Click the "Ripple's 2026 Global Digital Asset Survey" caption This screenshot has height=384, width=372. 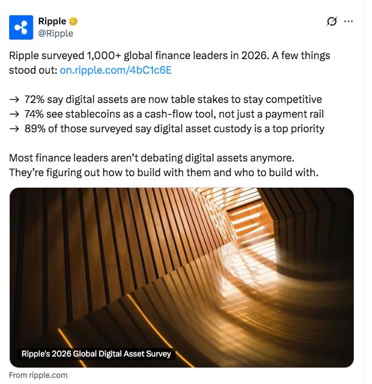(x=96, y=354)
